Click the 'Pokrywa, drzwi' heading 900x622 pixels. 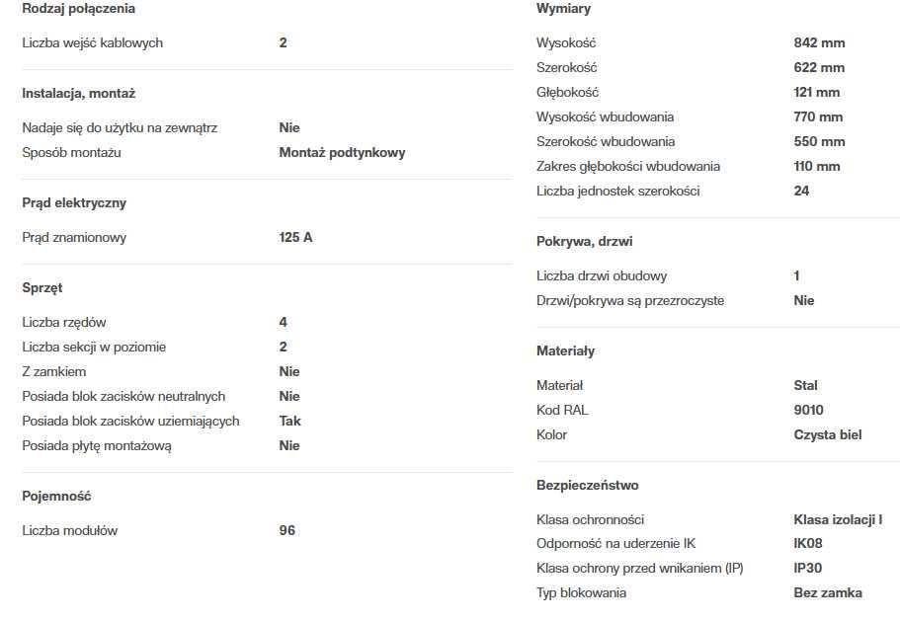point(584,242)
